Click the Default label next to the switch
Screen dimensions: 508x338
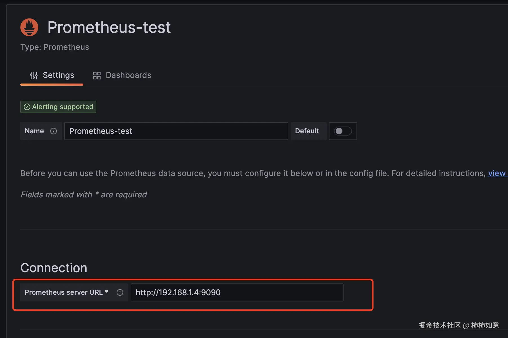coord(307,131)
